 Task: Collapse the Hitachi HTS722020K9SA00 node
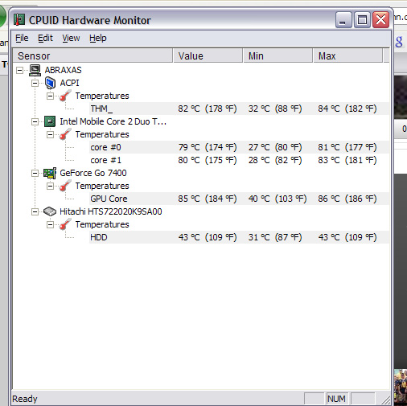35,212
